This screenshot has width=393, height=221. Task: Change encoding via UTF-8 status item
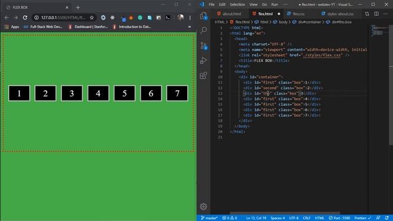(294, 218)
